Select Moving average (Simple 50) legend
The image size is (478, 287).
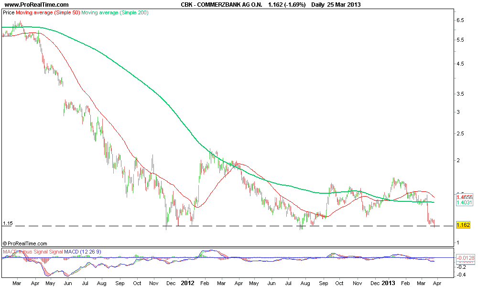(48, 12)
